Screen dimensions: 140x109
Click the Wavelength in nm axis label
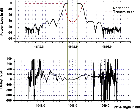pos(127,107)
